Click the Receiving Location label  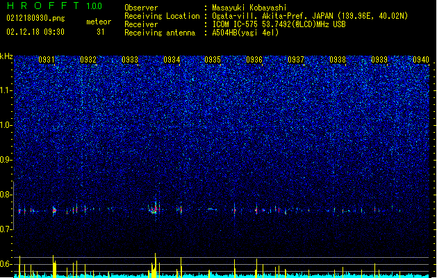point(162,16)
